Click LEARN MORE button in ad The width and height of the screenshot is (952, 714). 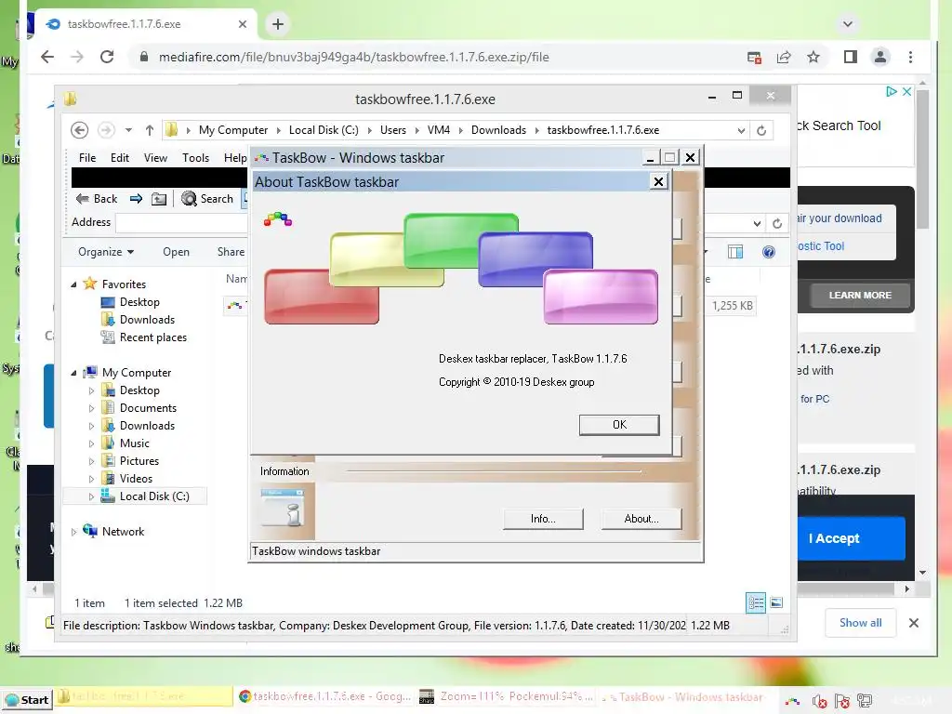pyautogui.click(x=860, y=295)
